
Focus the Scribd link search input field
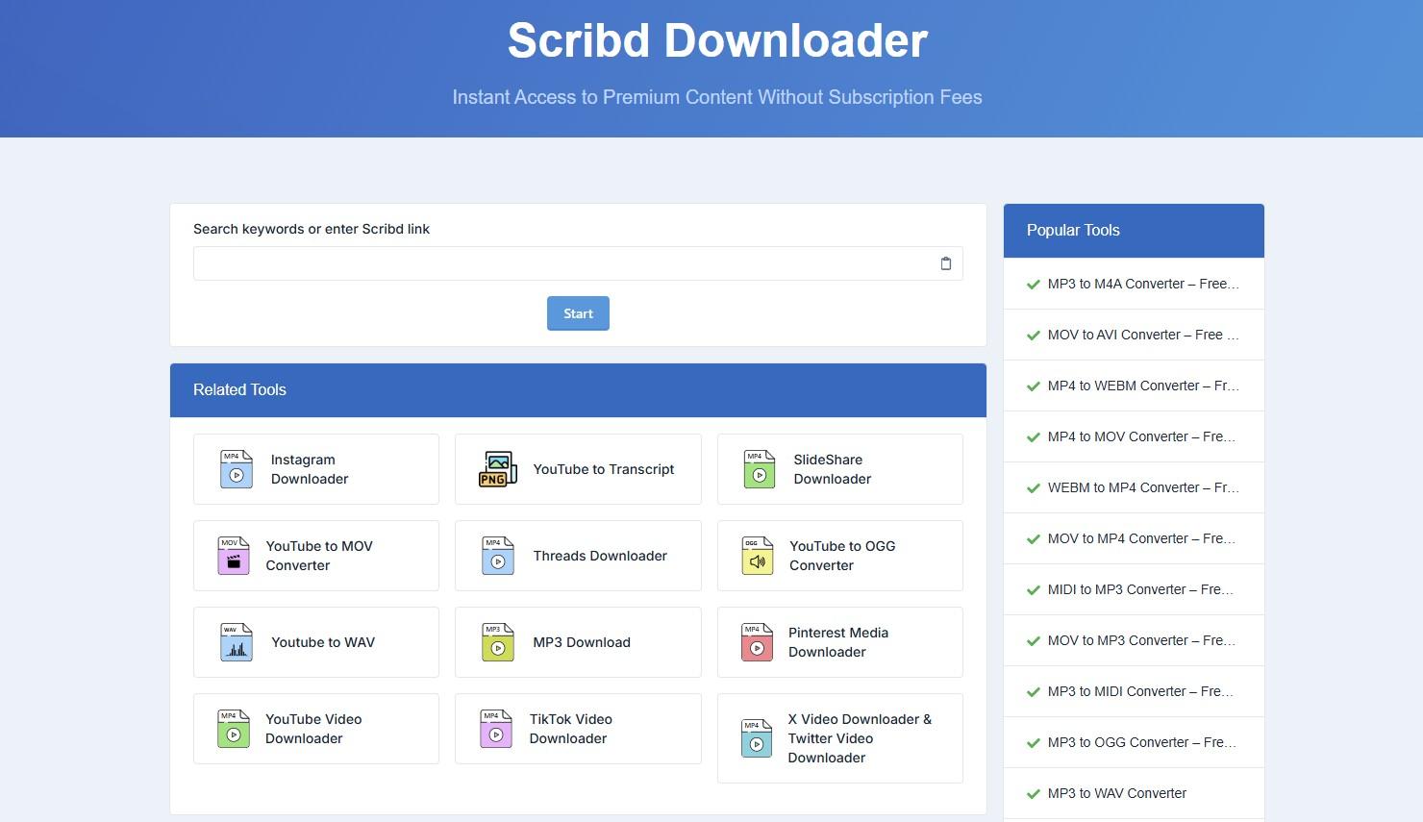click(578, 263)
